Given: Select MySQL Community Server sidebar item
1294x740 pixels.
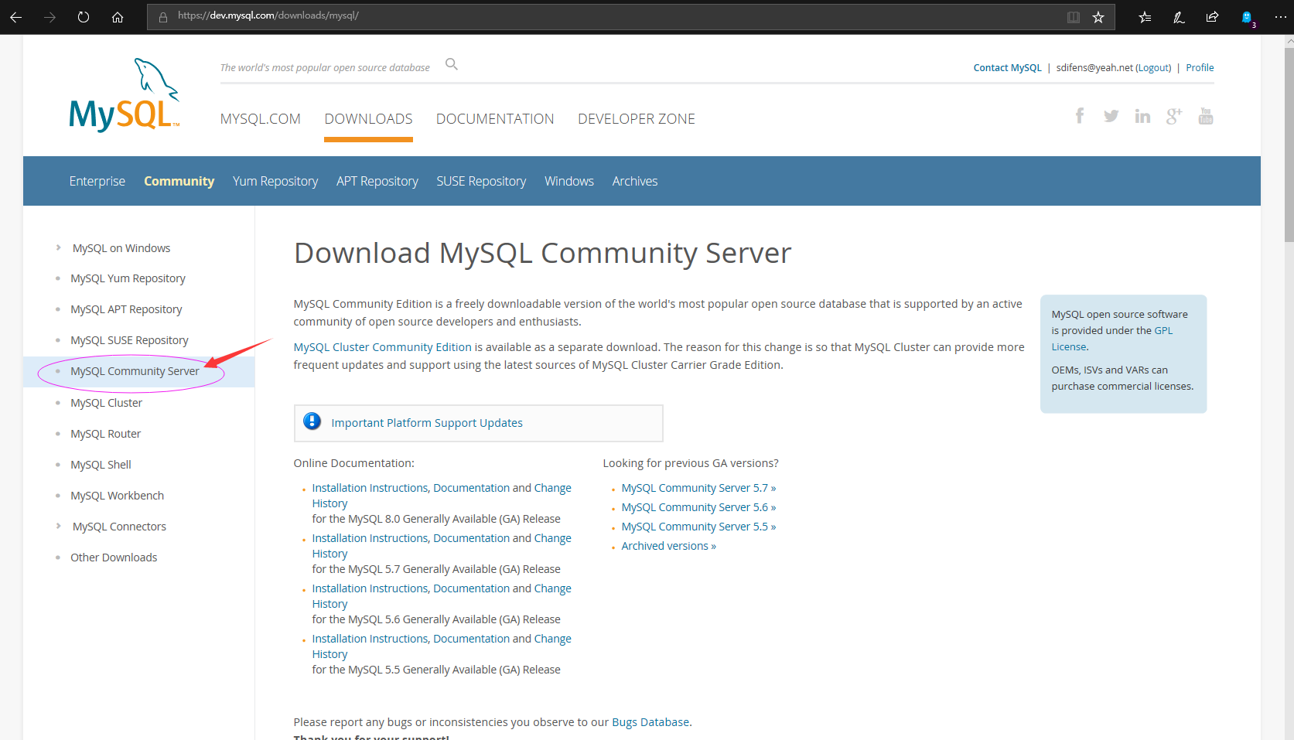Looking at the screenshot, I should pyautogui.click(x=135, y=371).
